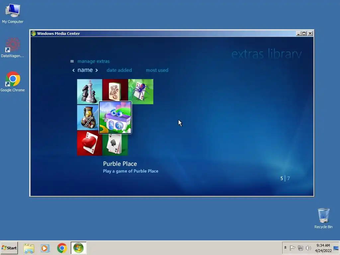
Task: Open the Chrome taskbar icon
Action: point(62,248)
